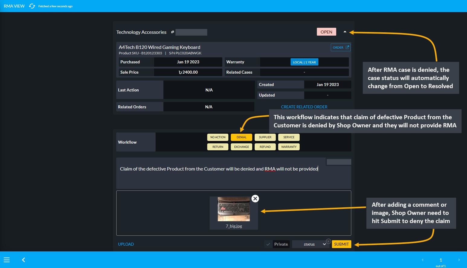Click the UPLOAD link
The width and height of the screenshot is (467, 268).
click(126, 244)
